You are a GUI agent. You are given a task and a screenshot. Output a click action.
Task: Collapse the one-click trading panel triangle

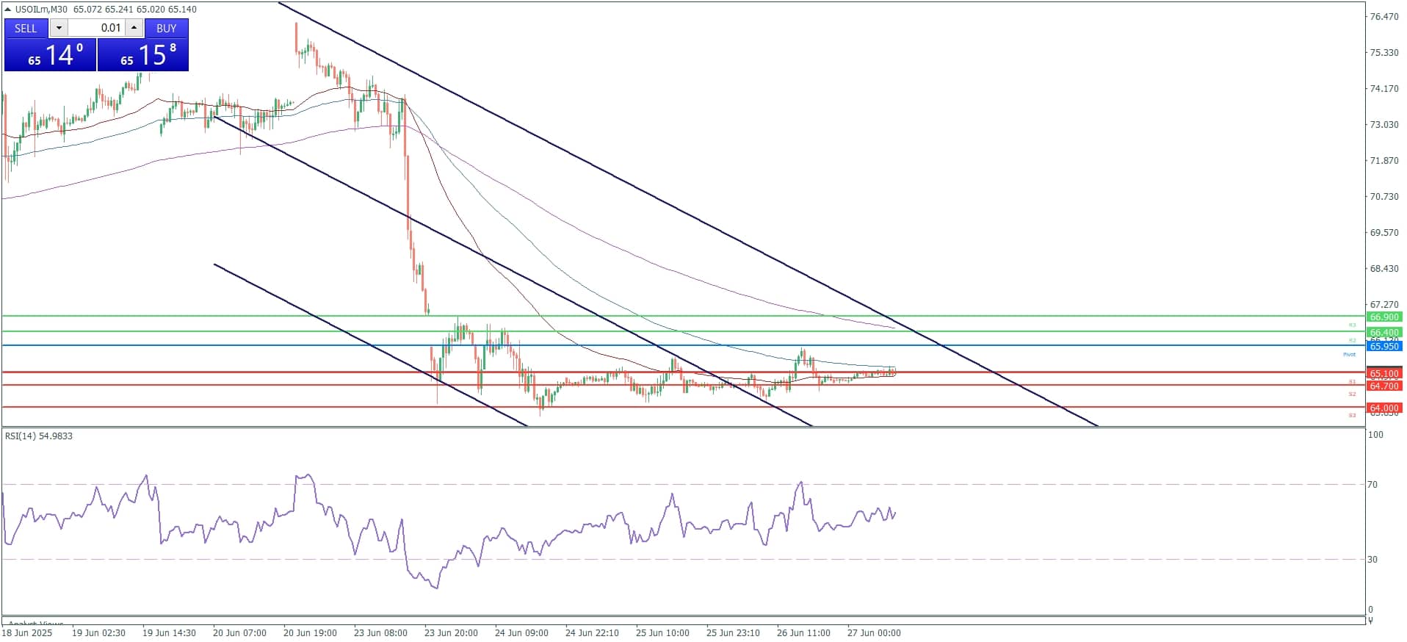[x=8, y=10]
